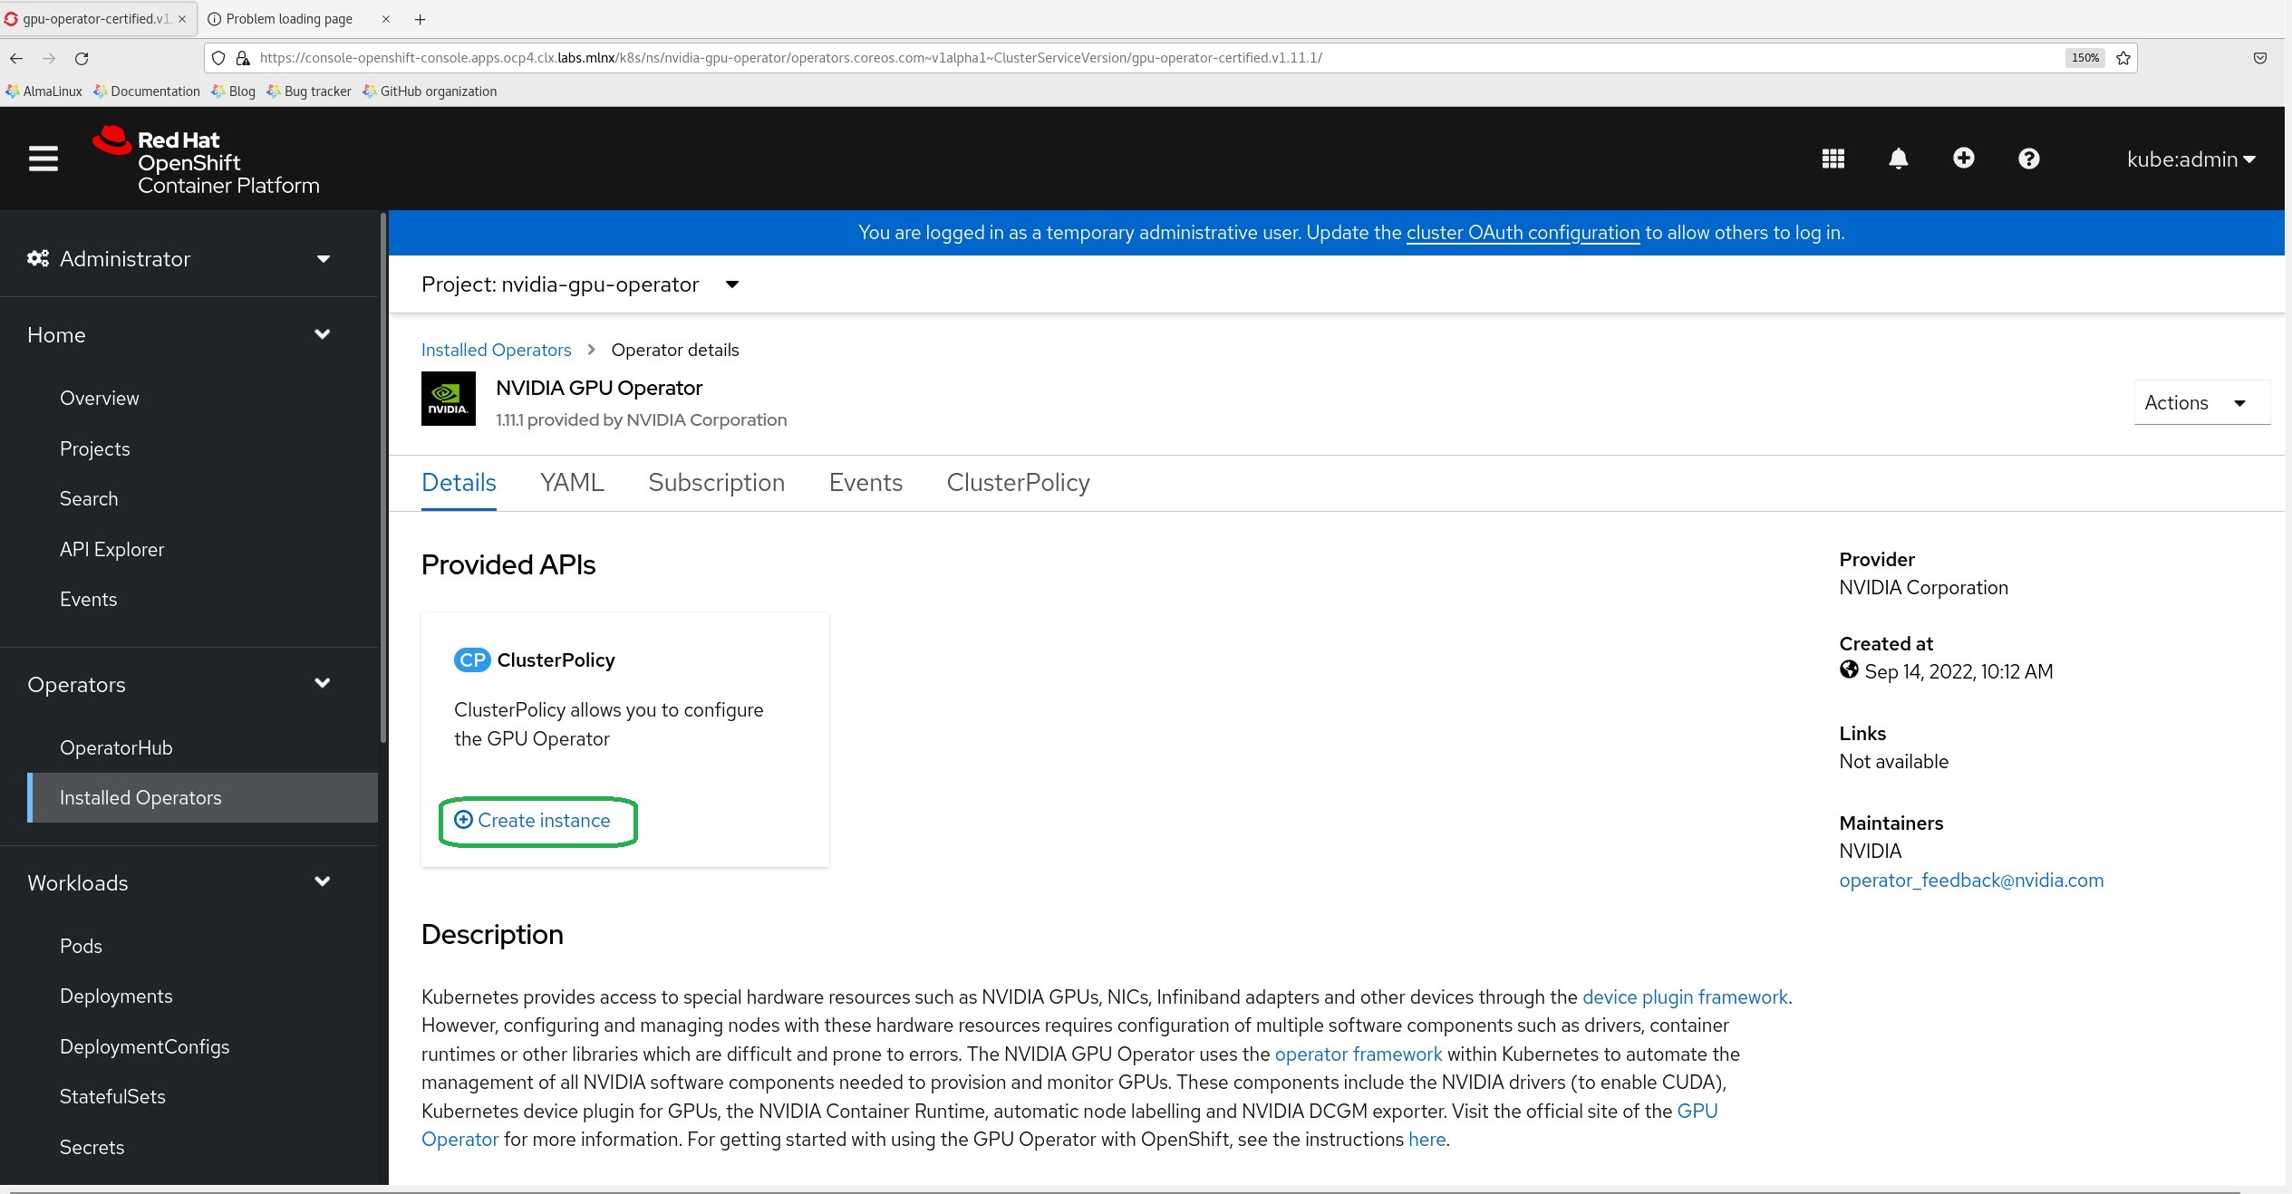The image size is (2292, 1194).
Task: Open DeploymentConfigs in sidebar
Action: 144,1047
